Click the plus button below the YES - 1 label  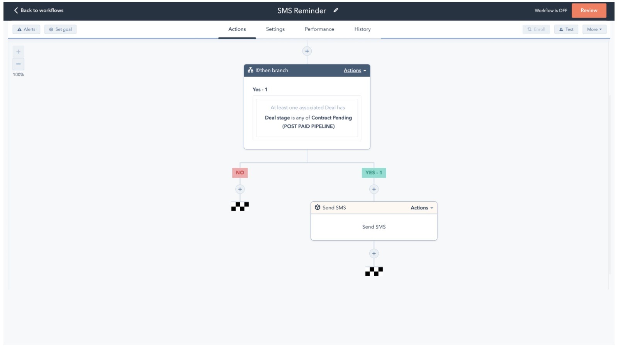click(374, 189)
